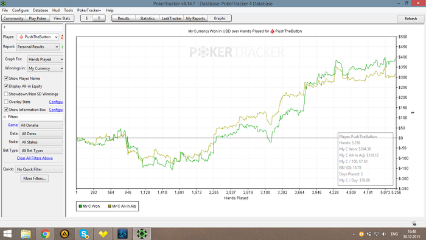Click Clear All Filters Above link
Screen dimensions: 426x240
(x=35, y=158)
